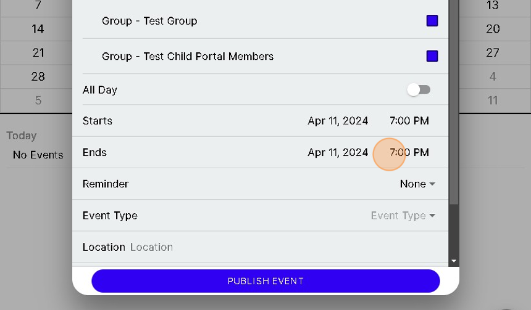Select the Starts time 7:00 PM
The width and height of the screenshot is (531, 310).
pyautogui.click(x=409, y=121)
